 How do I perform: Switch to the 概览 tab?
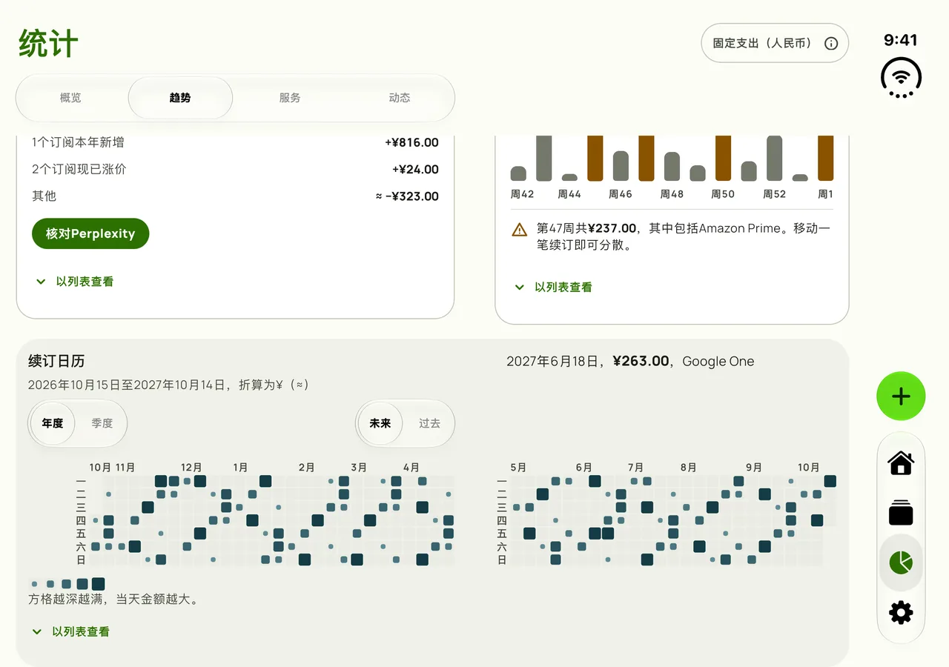(x=70, y=98)
